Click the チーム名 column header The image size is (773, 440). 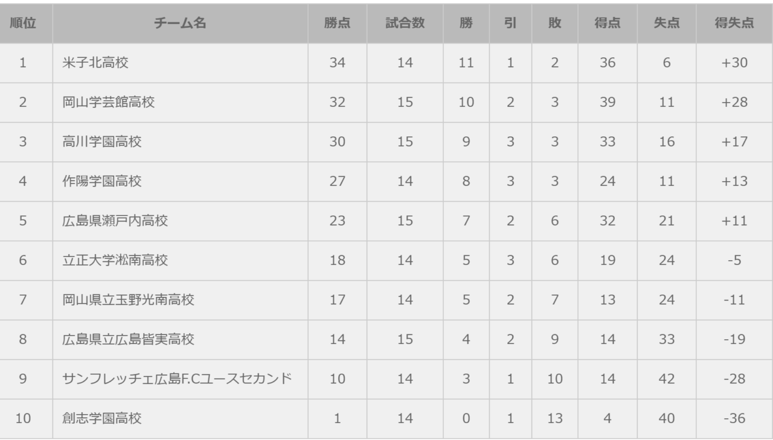[x=180, y=23]
